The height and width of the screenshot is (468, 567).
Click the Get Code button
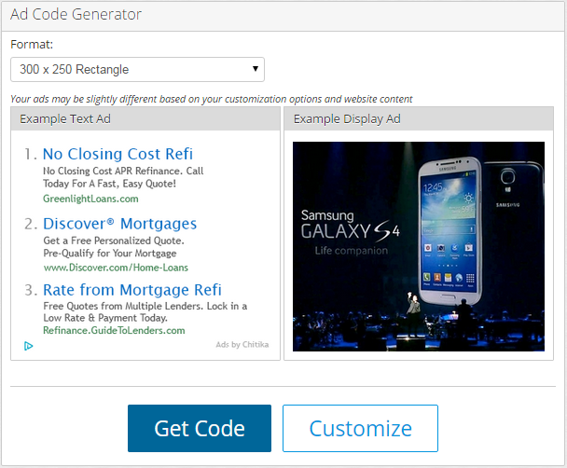tap(200, 428)
